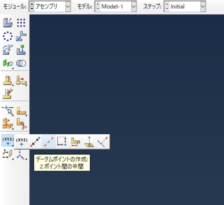
Task: Open the モジュール dropdown arrow
Action: pyautogui.click(x=68, y=6)
